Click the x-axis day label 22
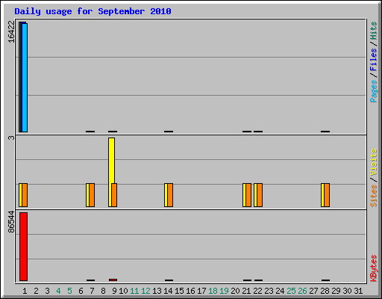The width and height of the screenshot is (382, 299). [x=257, y=291]
